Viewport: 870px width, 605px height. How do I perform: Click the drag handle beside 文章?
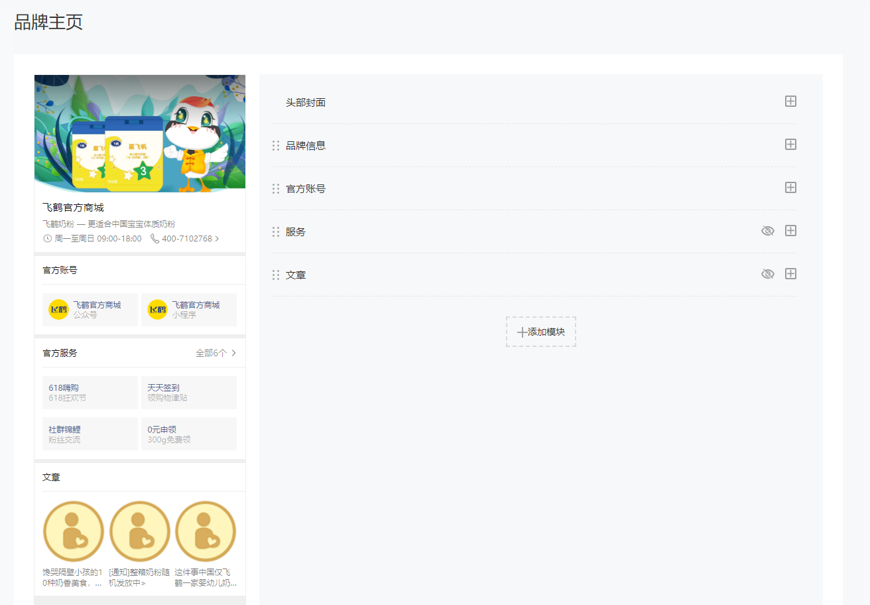click(x=276, y=275)
